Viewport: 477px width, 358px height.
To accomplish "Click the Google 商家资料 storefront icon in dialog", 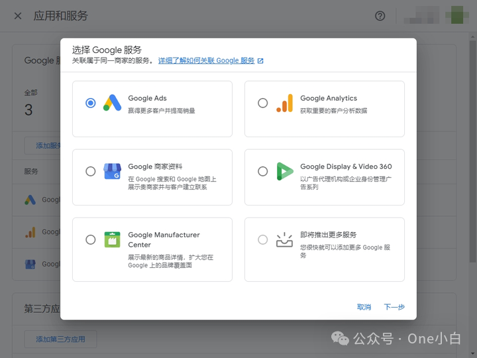I will 112,172.
